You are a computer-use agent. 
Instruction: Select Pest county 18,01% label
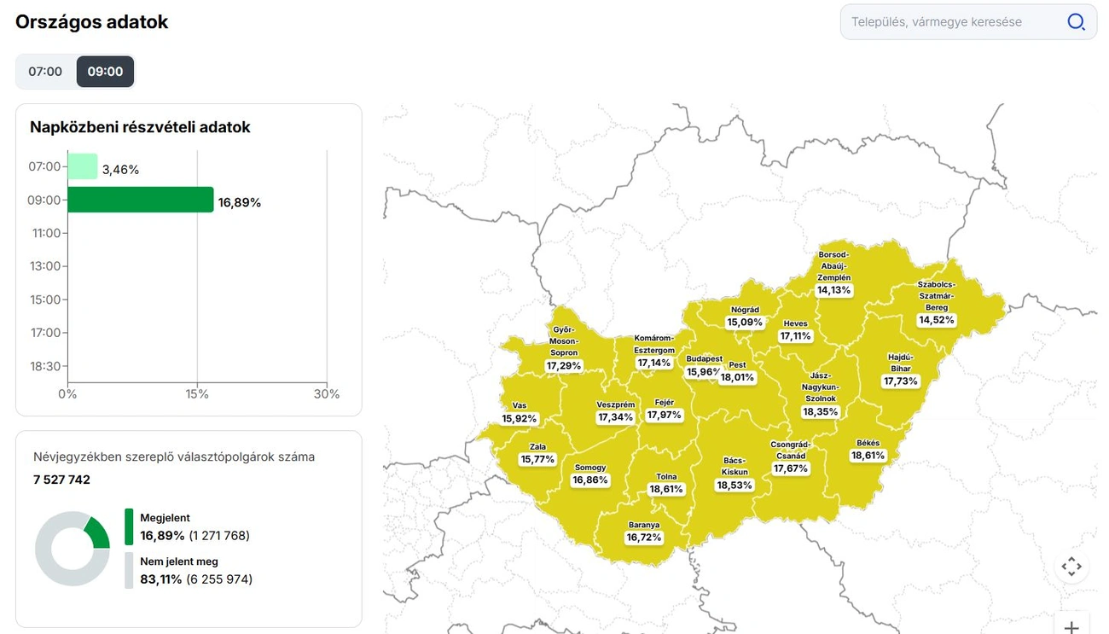[x=737, y=377]
